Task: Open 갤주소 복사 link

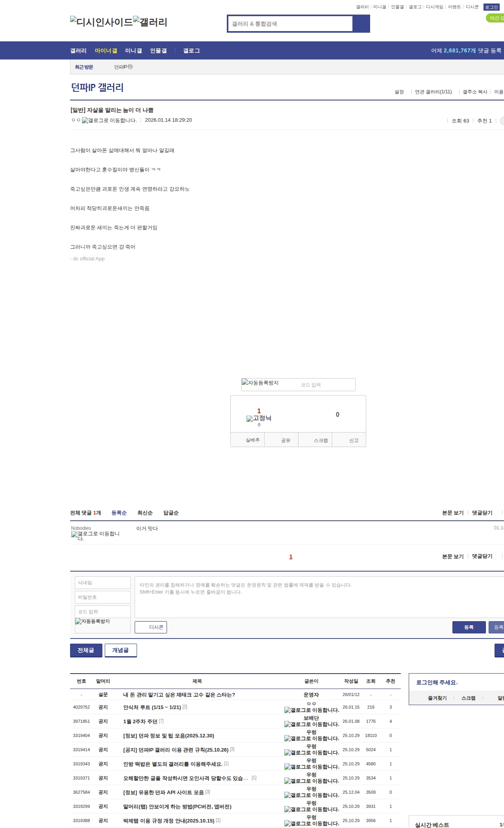Action: point(475,92)
